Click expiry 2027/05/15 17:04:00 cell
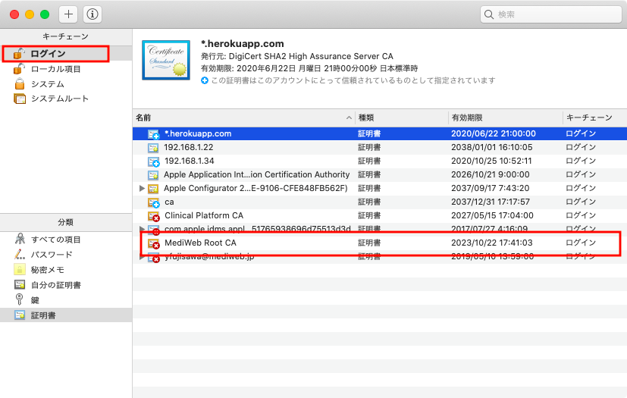 (x=492, y=215)
